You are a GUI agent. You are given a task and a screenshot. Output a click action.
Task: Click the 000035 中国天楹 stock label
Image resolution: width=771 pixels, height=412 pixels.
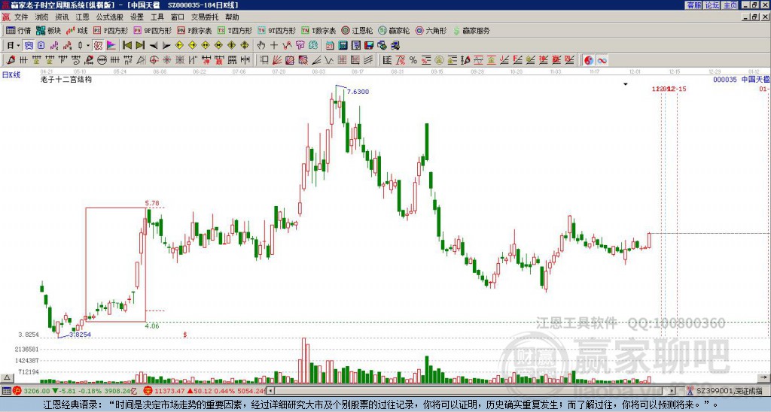click(x=742, y=79)
